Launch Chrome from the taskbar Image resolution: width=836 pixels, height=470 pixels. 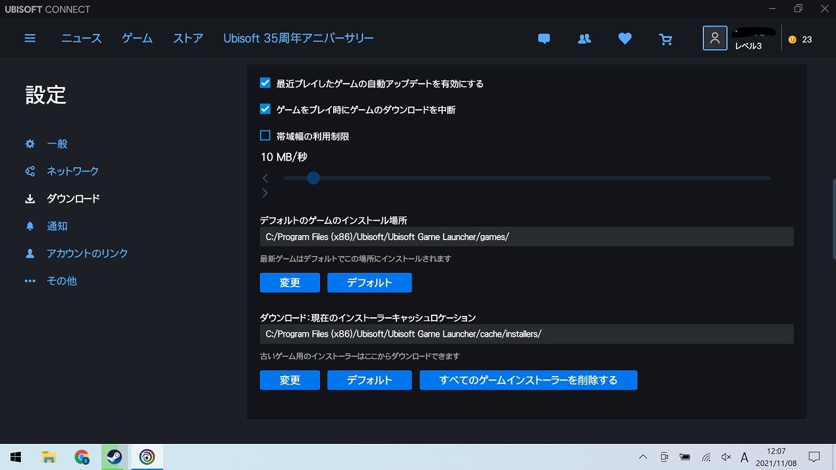(x=82, y=457)
